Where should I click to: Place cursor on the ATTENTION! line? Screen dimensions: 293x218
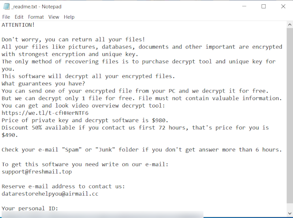point(18,25)
